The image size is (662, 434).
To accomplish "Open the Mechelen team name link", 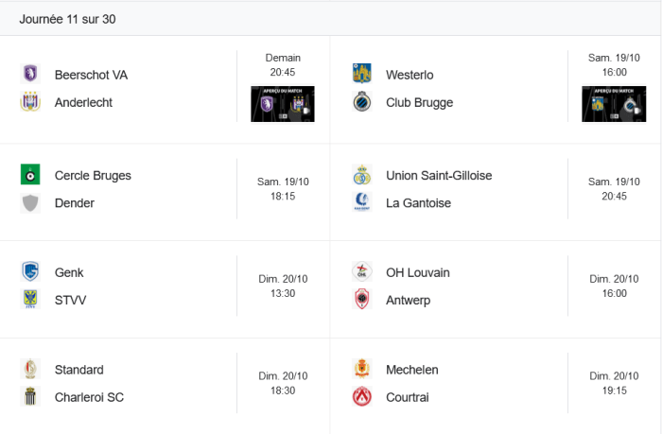I will click(x=412, y=370).
